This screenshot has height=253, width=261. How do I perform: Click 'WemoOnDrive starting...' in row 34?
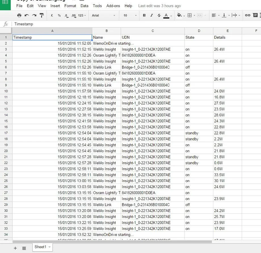113,234
